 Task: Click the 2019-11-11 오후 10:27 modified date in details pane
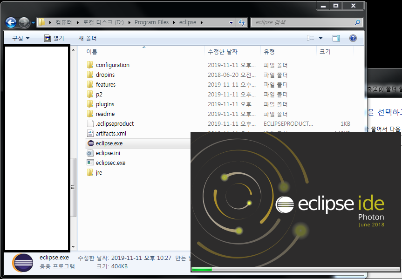pos(141,258)
